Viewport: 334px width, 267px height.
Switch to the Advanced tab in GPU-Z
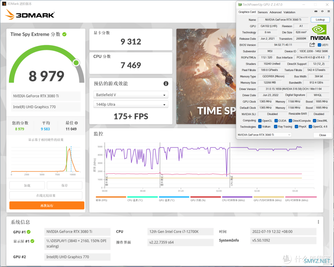[x=276, y=12]
